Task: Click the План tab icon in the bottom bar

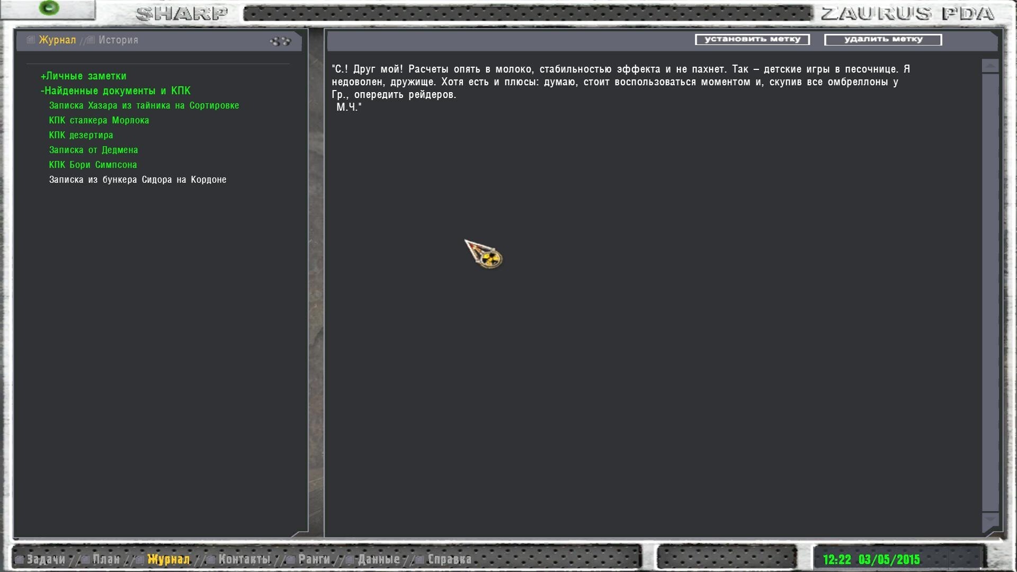Action: click(85, 559)
